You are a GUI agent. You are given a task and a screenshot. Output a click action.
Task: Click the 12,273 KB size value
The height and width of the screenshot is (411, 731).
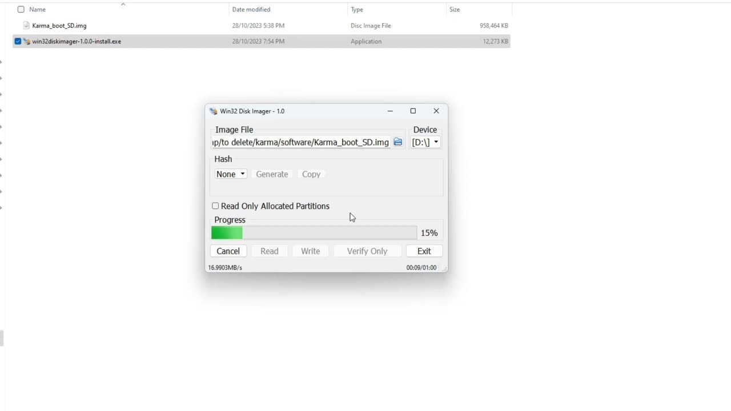point(496,41)
